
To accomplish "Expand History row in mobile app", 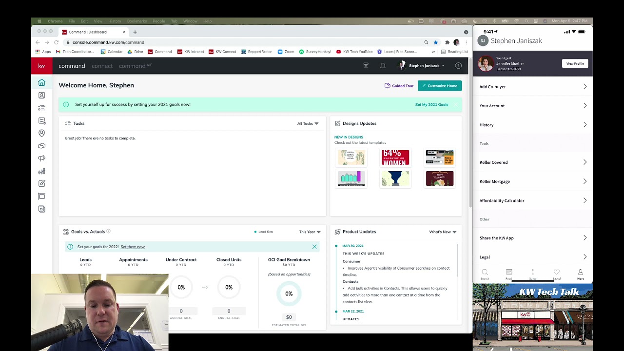I will [x=533, y=125].
